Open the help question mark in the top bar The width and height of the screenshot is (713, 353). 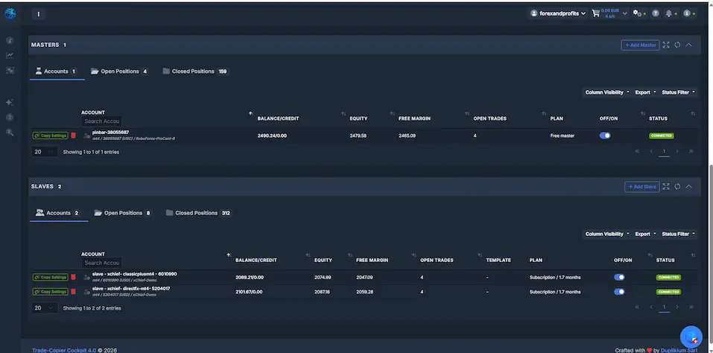pyautogui.click(x=655, y=13)
